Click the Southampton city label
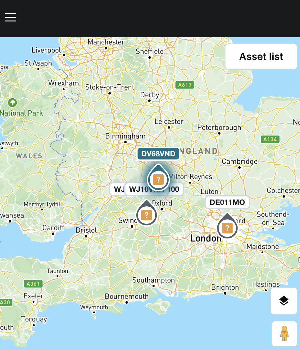The height and width of the screenshot is (350, 300). click(153, 280)
